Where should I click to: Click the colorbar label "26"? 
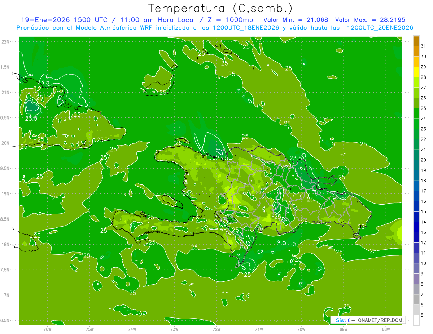(424, 98)
